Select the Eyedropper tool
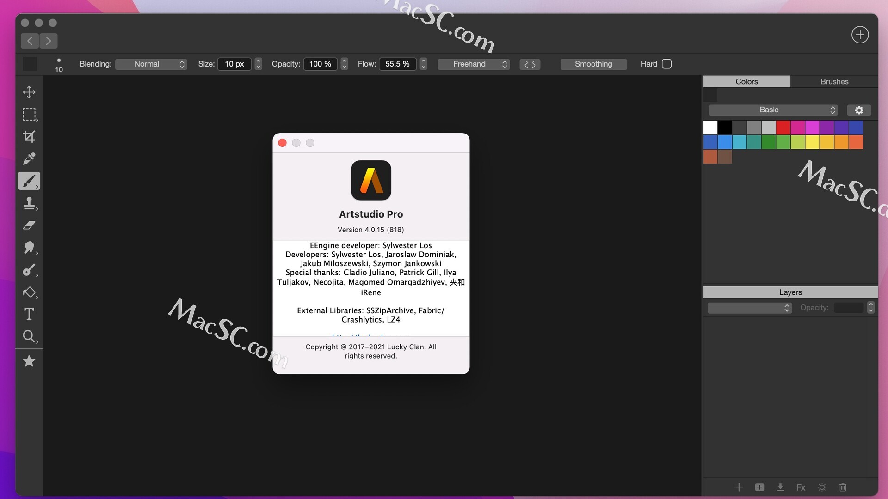The height and width of the screenshot is (499, 888). 29,158
